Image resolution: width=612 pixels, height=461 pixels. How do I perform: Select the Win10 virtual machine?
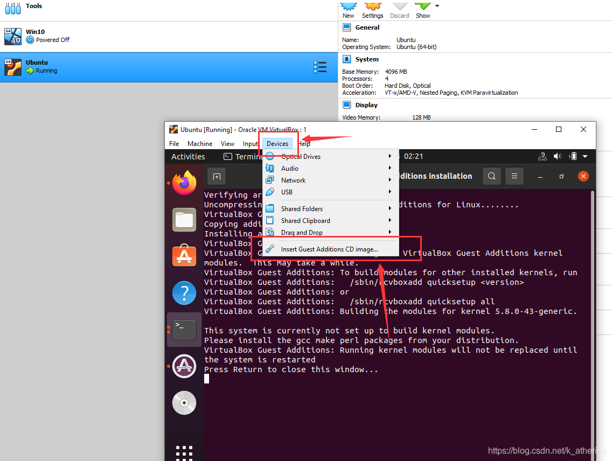tap(169, 36)
